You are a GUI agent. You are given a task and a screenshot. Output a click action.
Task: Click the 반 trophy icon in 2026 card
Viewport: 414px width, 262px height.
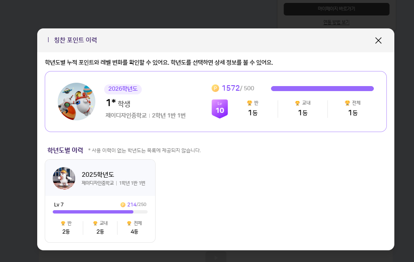pyautogui.click(x=249, y=103)
